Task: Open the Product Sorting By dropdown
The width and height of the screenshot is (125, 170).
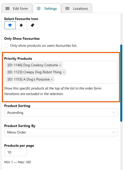Action: [61, 132]
